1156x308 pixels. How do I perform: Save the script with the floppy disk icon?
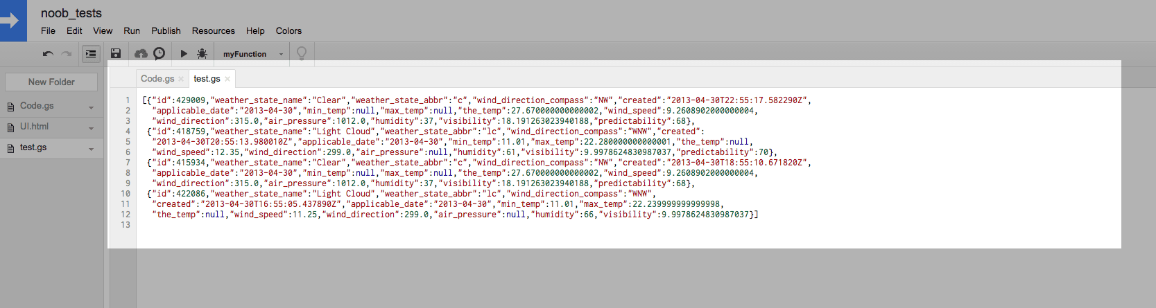(116, 54)
